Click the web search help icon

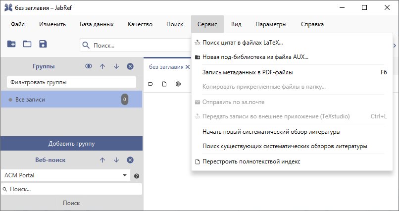[137, 176]
